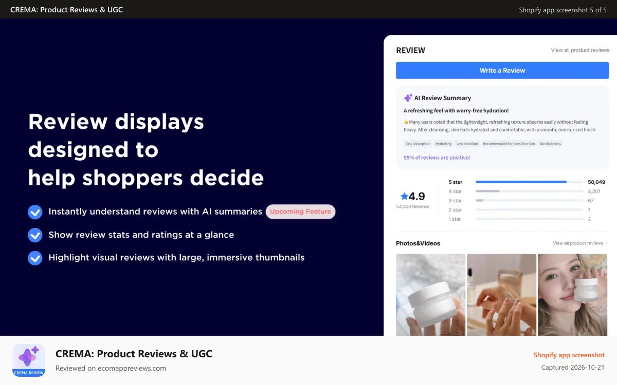The height and width of the screenshot is (385, 617).
Task: Click the '1 star' row label
Action: pyautogui.click(x=455, y=219)
